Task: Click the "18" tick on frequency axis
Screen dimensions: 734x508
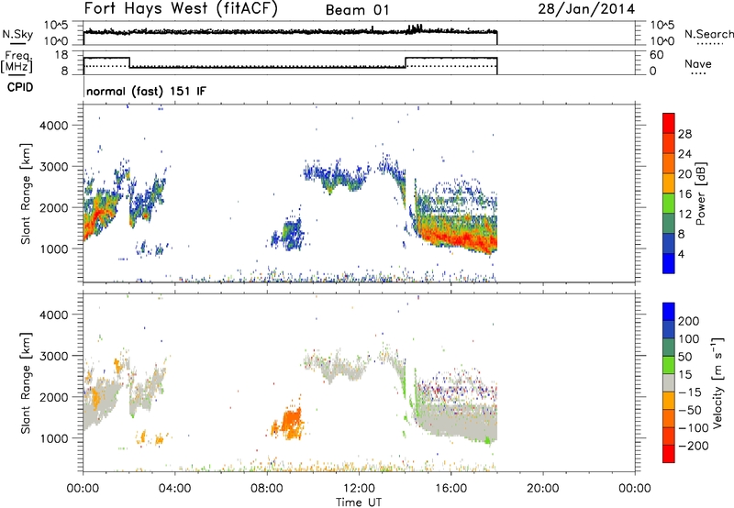Action: [x=61, y=55]
